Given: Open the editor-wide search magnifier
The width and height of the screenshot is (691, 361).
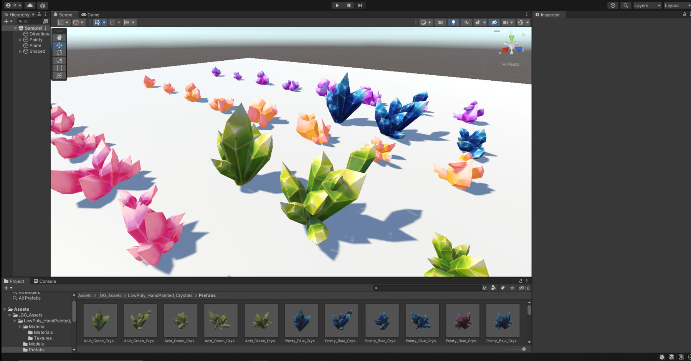Looking at the screenshot, I should click(x=626, y=5).
